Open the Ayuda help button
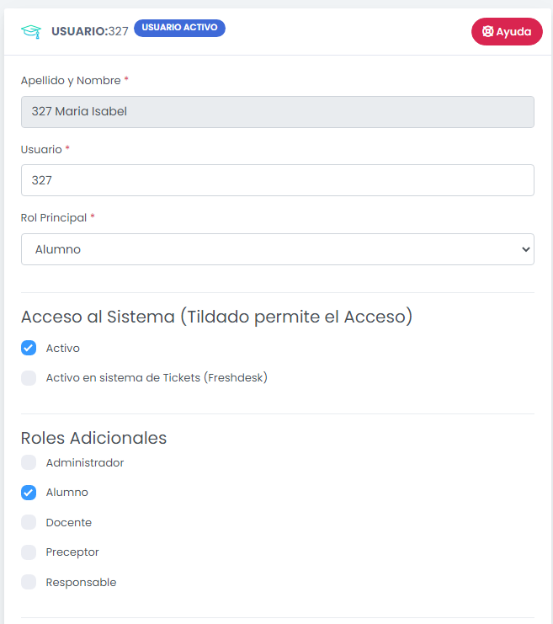 507,32
